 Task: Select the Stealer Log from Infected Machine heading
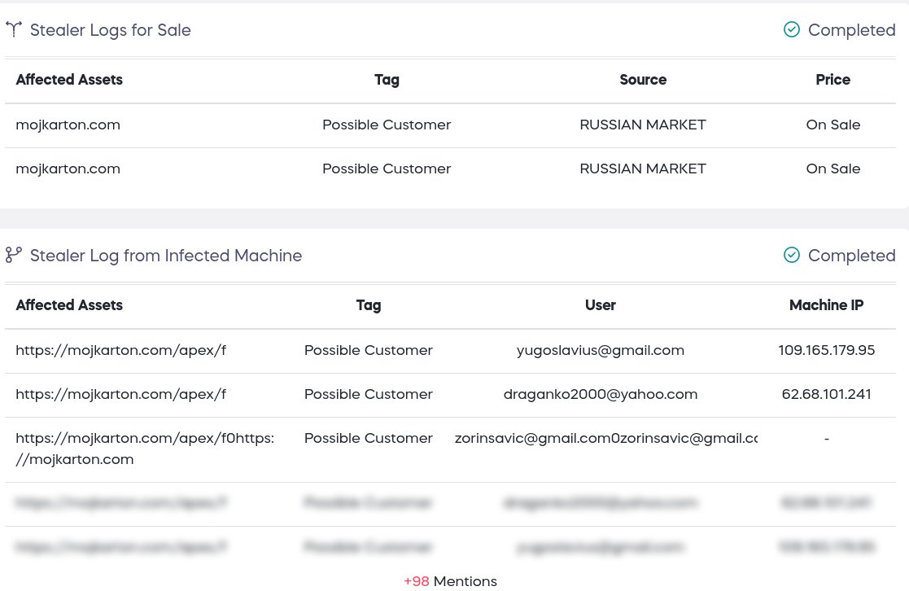[x=166, y=255]
